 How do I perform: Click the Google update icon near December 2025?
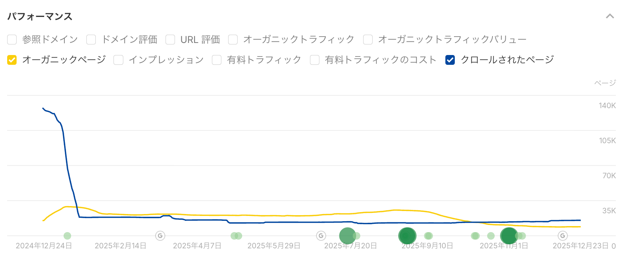point(563,236)
